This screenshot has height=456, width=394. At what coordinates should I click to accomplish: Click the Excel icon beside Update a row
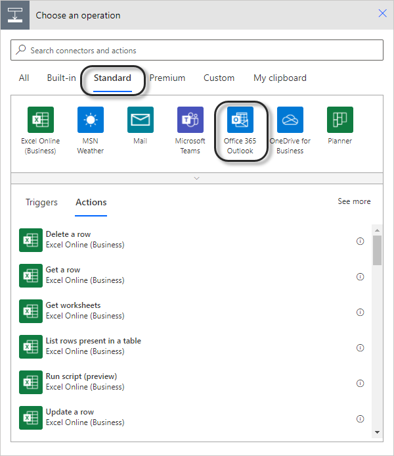(x=31, y=418)
